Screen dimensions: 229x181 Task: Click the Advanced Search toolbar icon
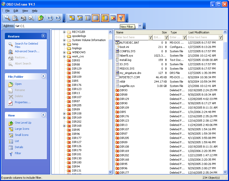click(15, 18)
